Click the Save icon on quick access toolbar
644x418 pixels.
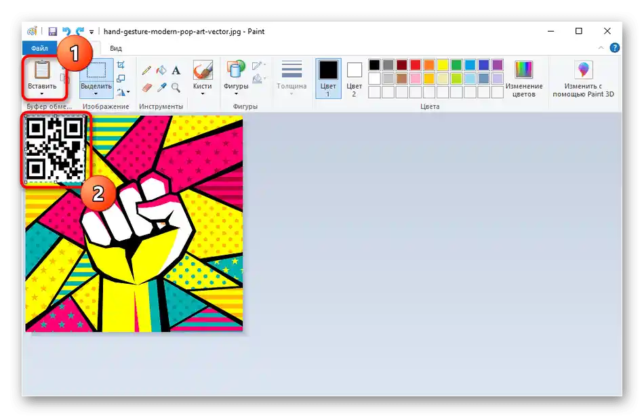(x=52, y=30)
